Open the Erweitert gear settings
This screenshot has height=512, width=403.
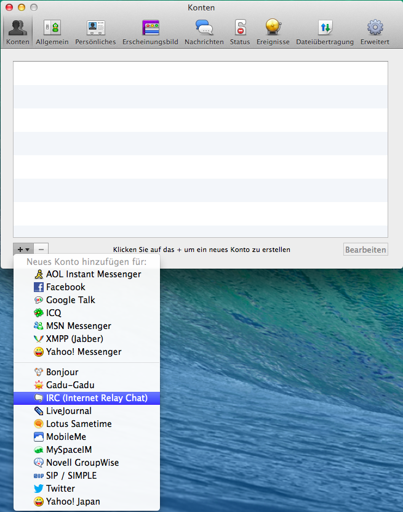click(375, 32)
